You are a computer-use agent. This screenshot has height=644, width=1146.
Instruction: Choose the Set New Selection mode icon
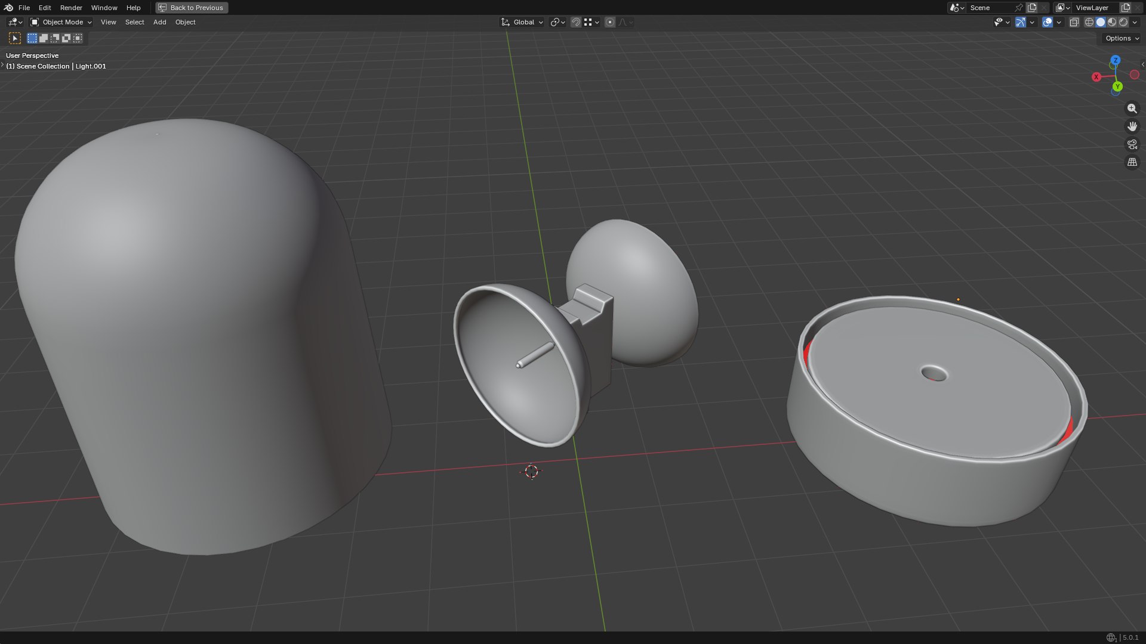pos(32,38)
